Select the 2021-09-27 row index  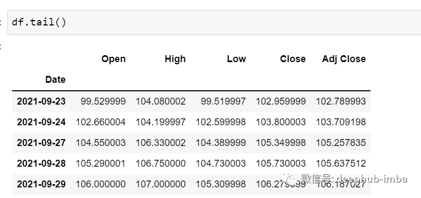[x=41, y=143]
